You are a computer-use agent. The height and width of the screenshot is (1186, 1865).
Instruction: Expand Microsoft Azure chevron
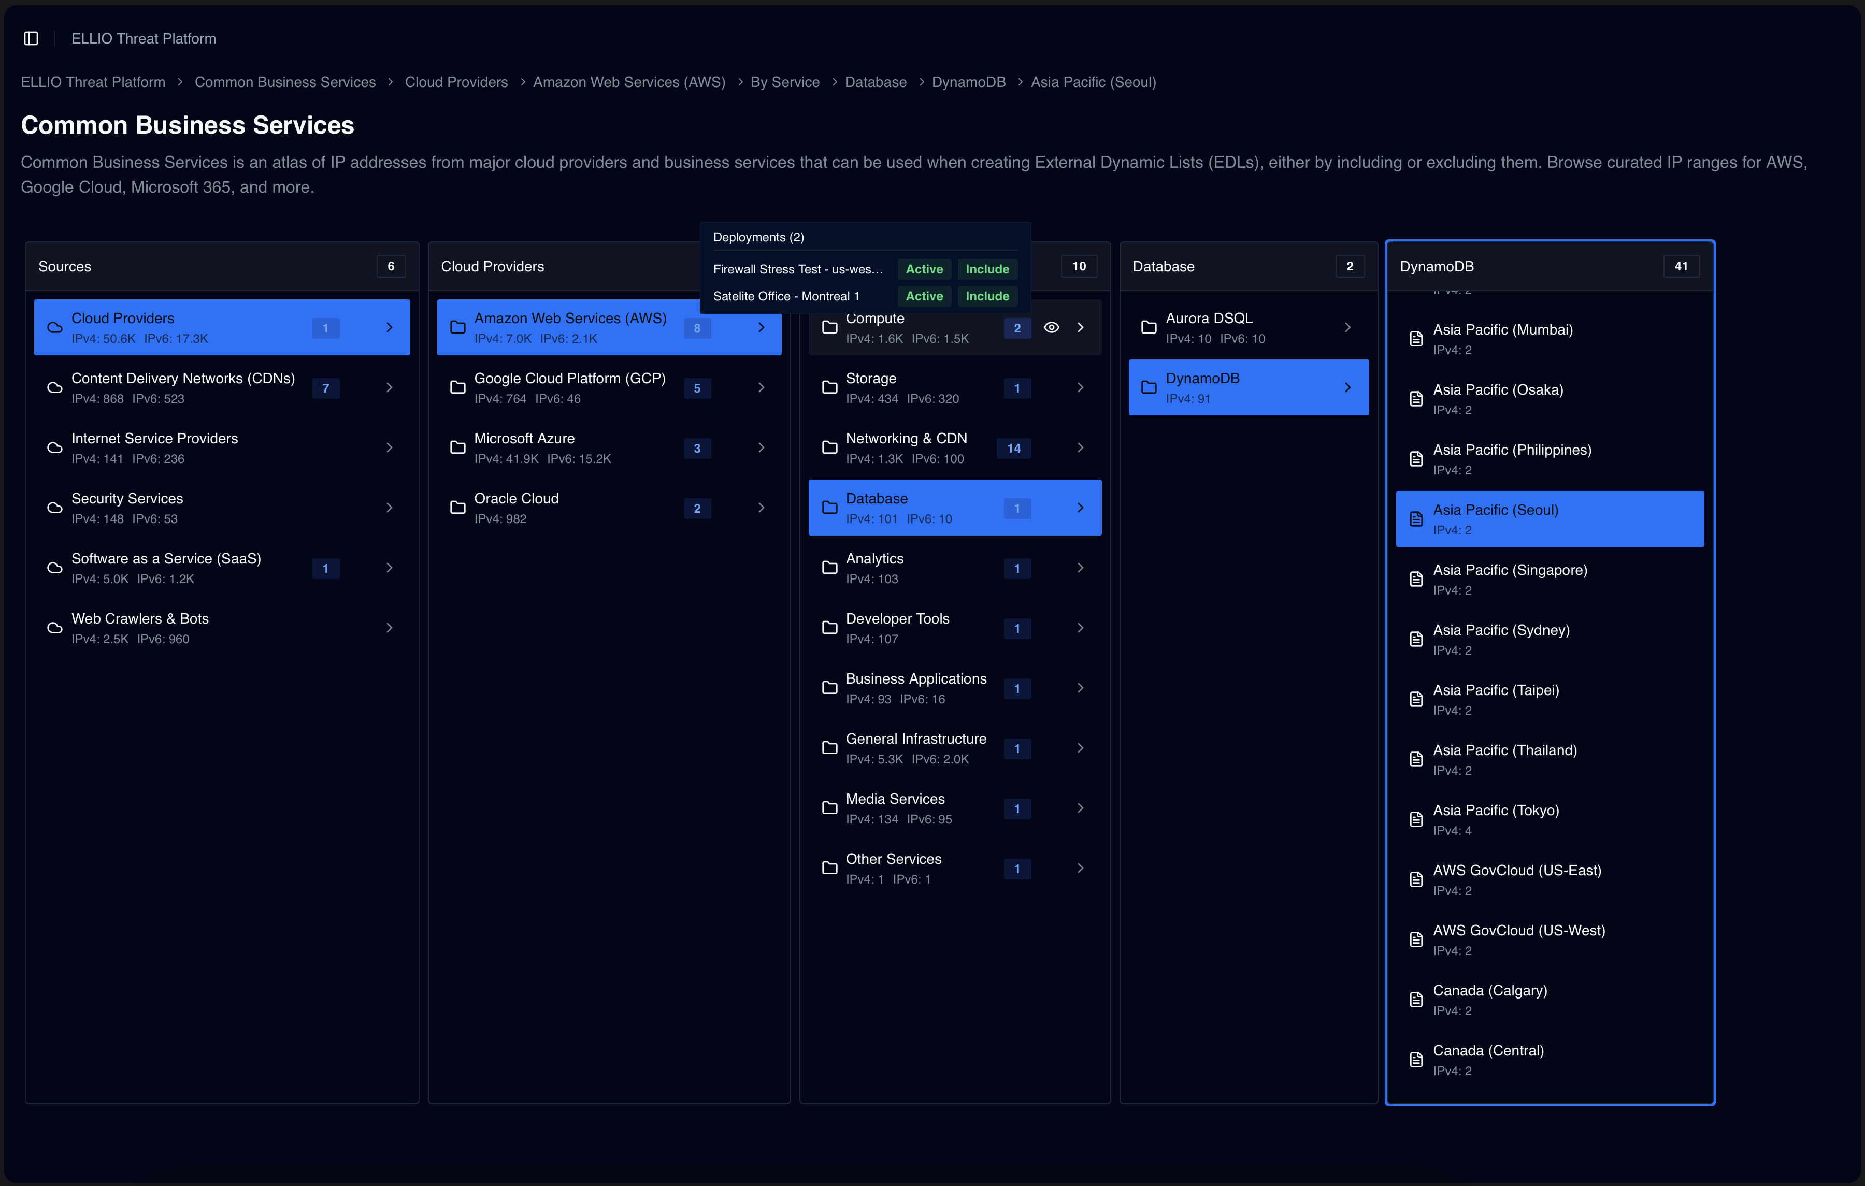pos(762,447)
